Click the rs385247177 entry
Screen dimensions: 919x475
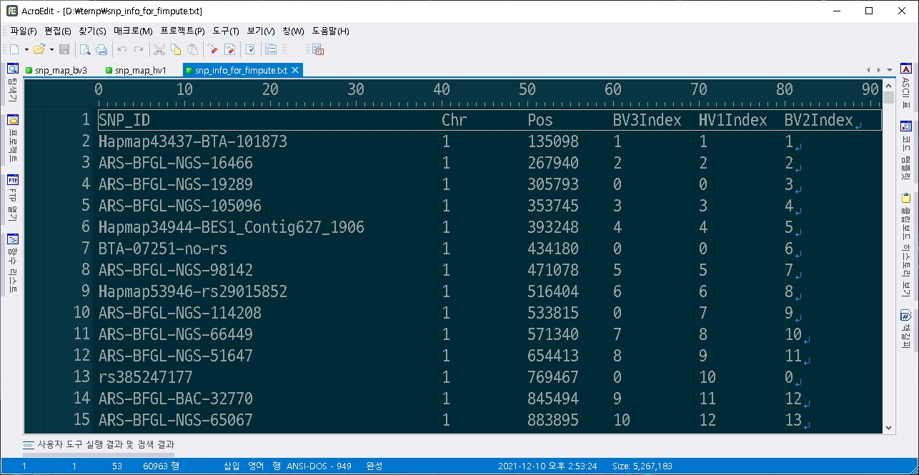click(146, 377)
